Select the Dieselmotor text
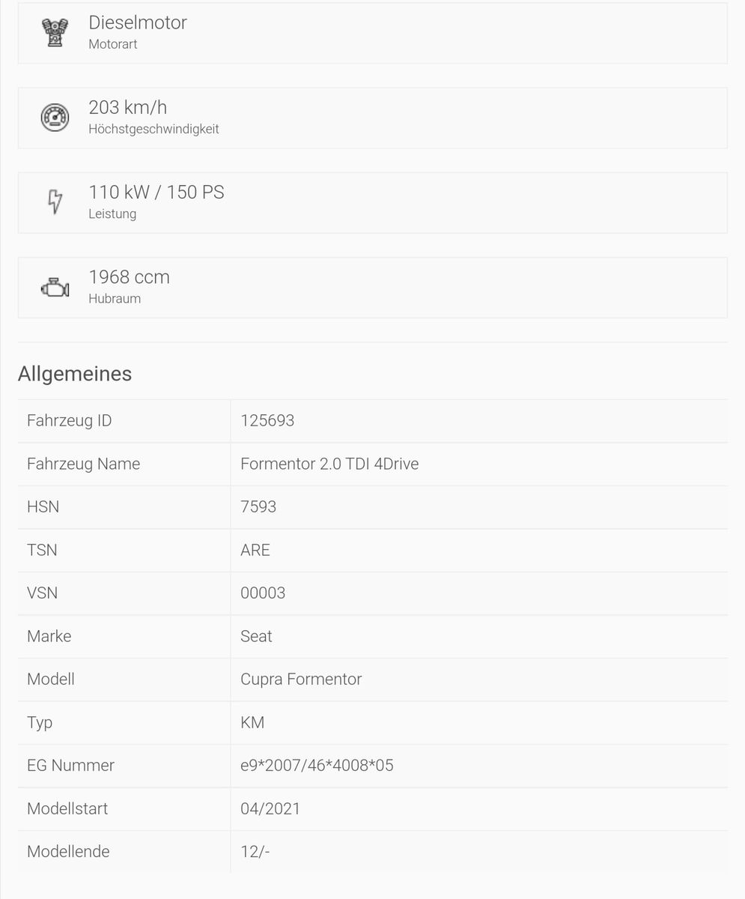 (x=138, y=22)
